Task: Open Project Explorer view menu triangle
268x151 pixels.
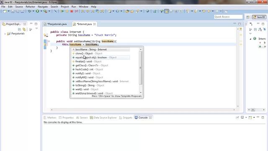Action: 36,29
